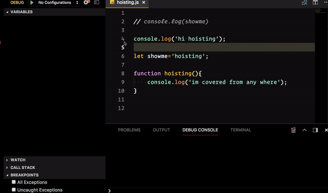Switch to the Problems tab
The height and width of the screenshot is (193, 328).
click(x=129, y=130)
